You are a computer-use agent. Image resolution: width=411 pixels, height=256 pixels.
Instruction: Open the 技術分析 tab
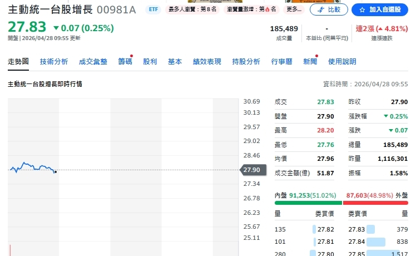click(x=54, y=62)
